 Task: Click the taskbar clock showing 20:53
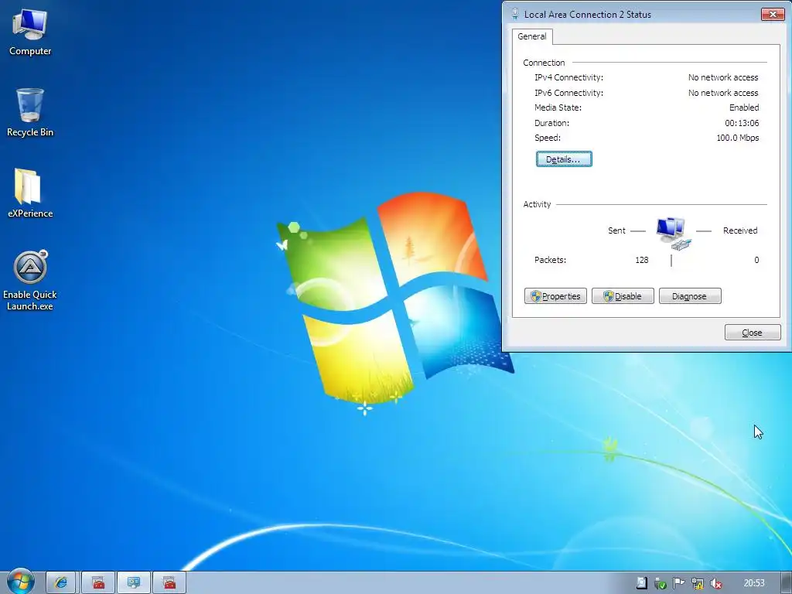(x=754, y=583)
